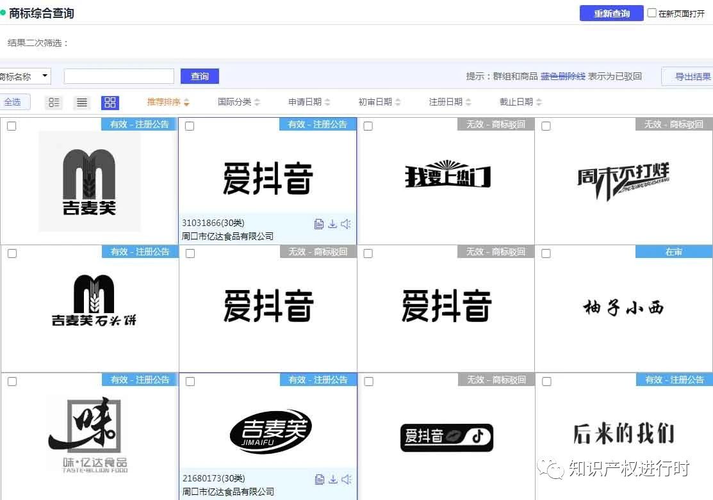The height and width of the screenshot is (500, 713).
Task: Click the 在审 status on 柚子小西 card
Action: pos(674,252)
